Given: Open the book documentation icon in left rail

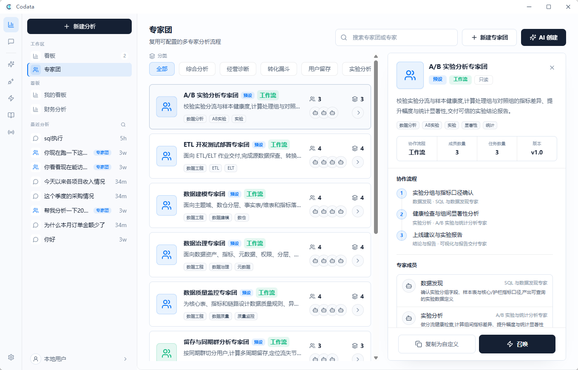Looking at the screenshot, I should 11,115.
